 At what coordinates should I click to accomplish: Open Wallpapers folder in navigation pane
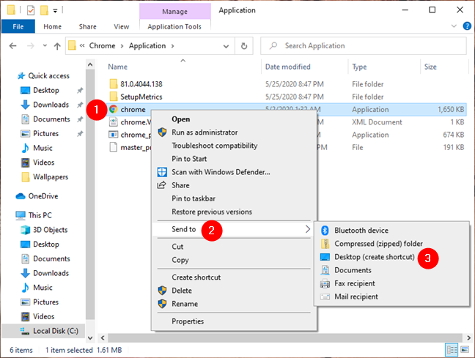coord(51,176)
